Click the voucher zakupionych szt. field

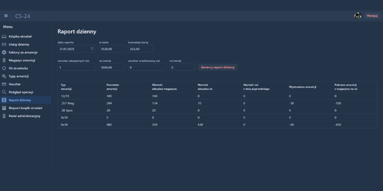(77, 67)
